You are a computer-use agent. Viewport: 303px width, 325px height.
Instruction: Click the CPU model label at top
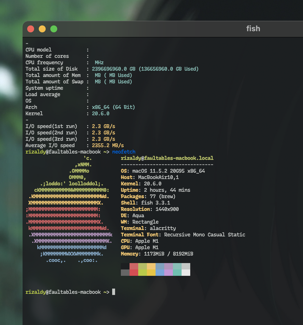tap(39, 50)
